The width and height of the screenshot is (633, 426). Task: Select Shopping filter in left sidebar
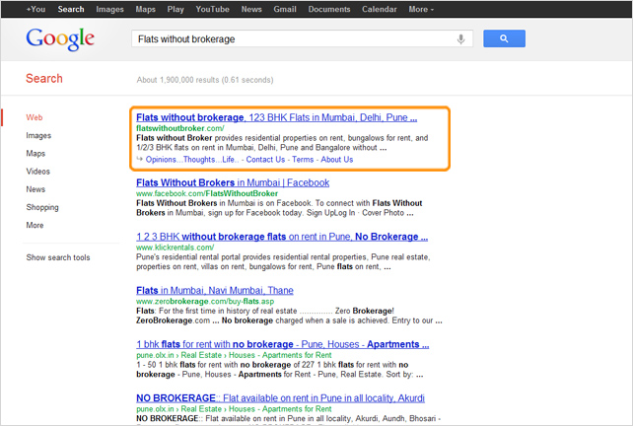pyautogui.click(x=42, y=207)
